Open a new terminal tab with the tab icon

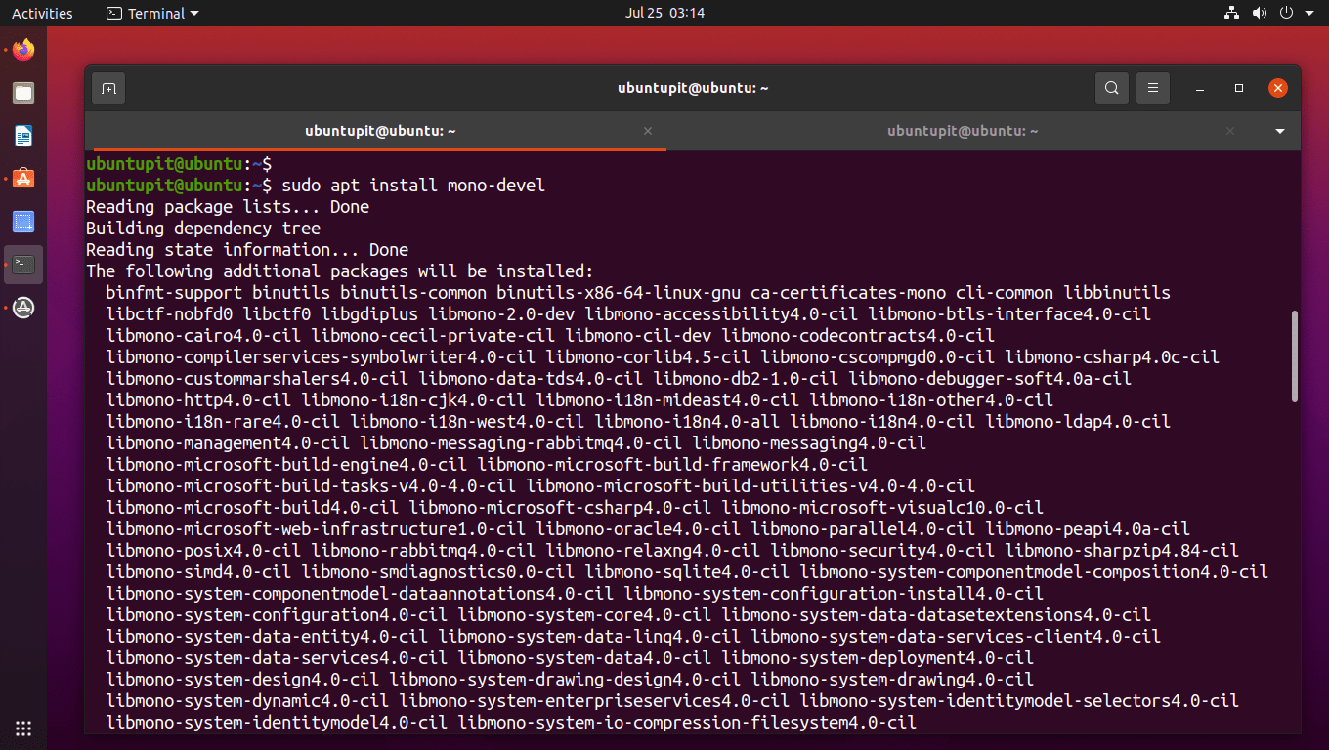point(107,88)
